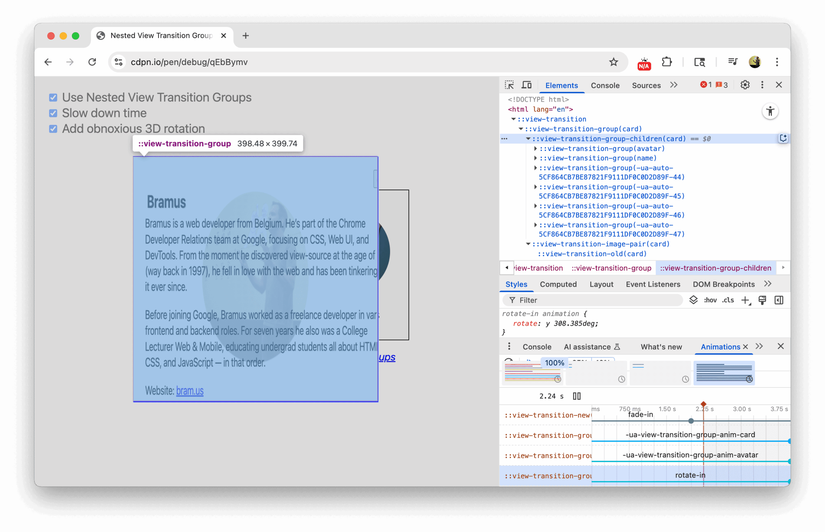Viewport: 825px width, 532px height.
Task: Open the Computed styles tab
Action: click(558, 284)
